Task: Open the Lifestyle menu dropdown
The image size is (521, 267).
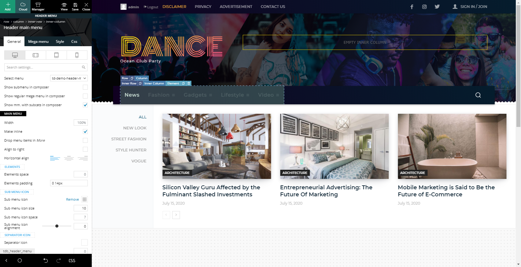Action: pyautogui.click(x=235, y=95)
